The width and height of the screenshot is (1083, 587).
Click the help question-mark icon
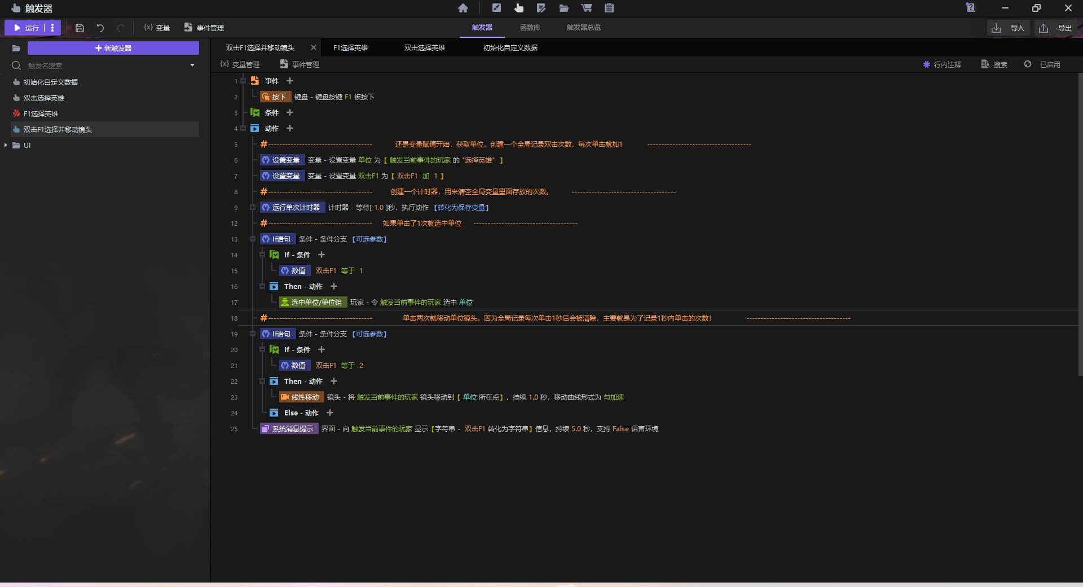[x=971, y=7]
